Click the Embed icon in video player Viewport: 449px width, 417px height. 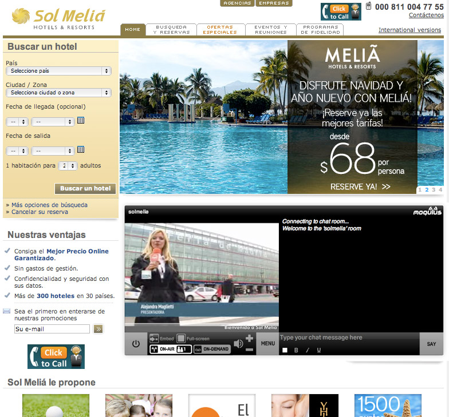tap(153, 338)
